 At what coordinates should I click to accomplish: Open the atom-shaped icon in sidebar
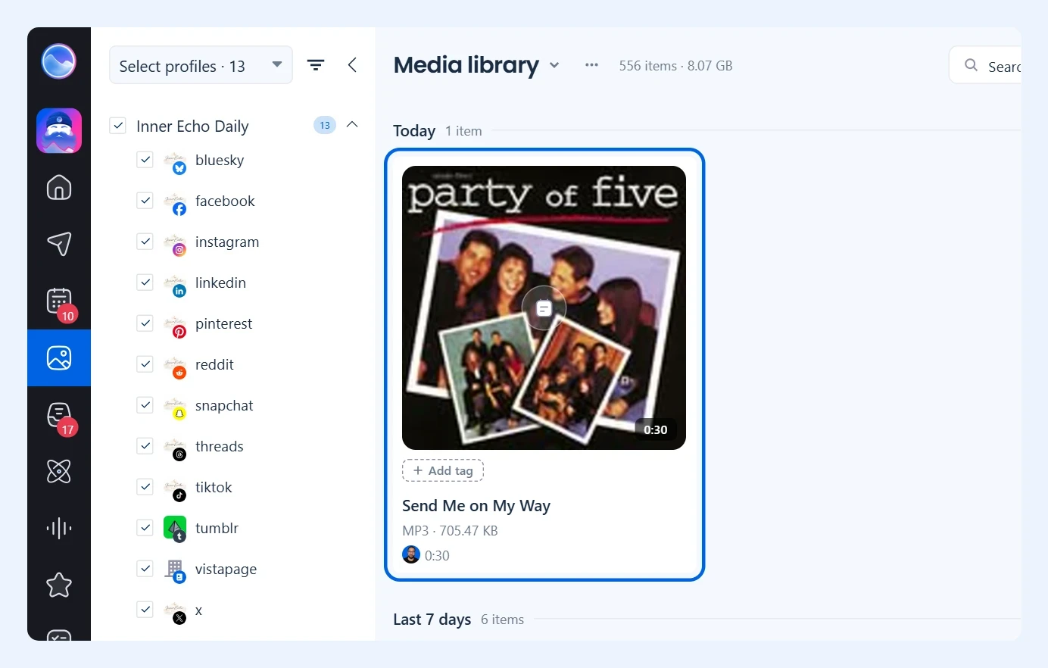point(59,471)
